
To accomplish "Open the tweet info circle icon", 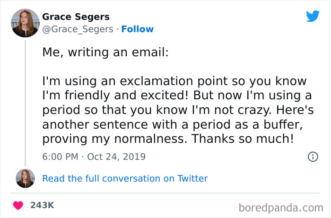I will coord(313,157).
